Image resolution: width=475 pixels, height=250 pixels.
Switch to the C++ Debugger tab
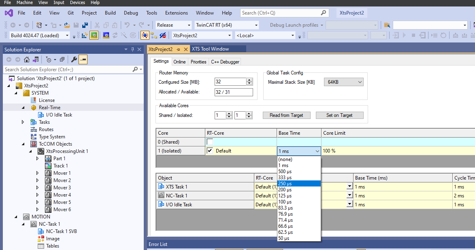[x=225, y=62]
